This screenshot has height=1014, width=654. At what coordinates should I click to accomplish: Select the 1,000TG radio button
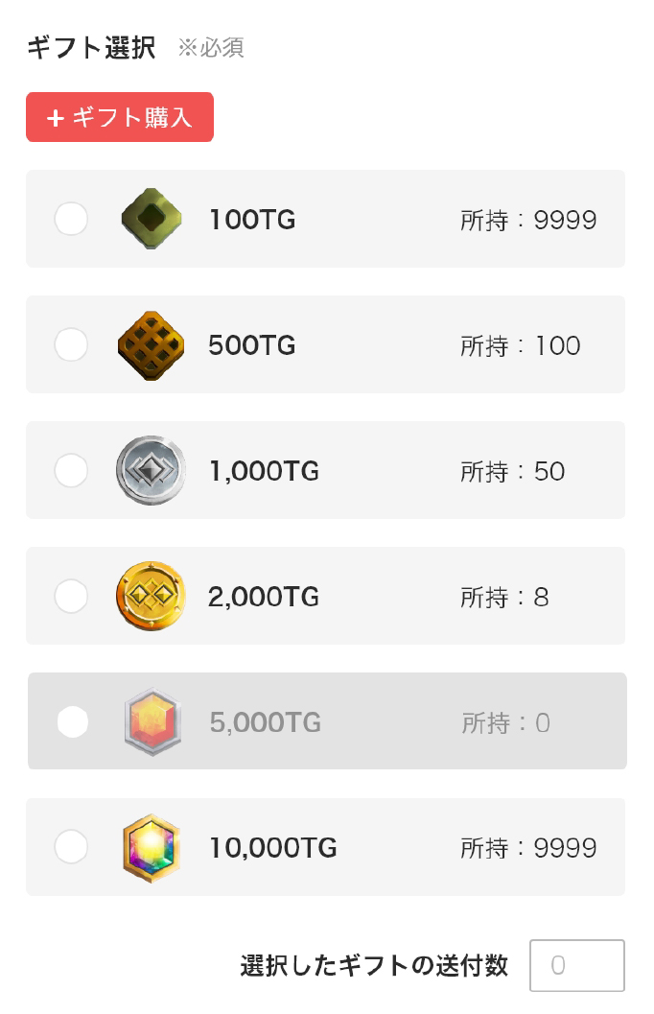[71, 470]
